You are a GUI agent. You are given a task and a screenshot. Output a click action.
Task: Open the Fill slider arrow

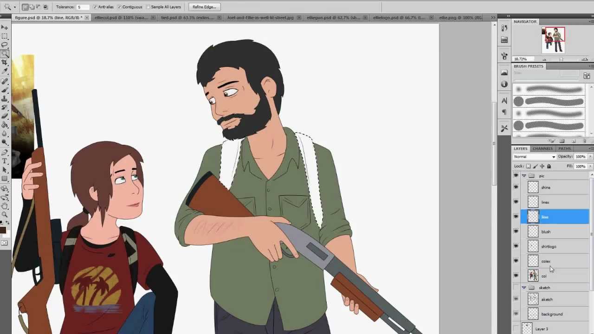point(590,166)
